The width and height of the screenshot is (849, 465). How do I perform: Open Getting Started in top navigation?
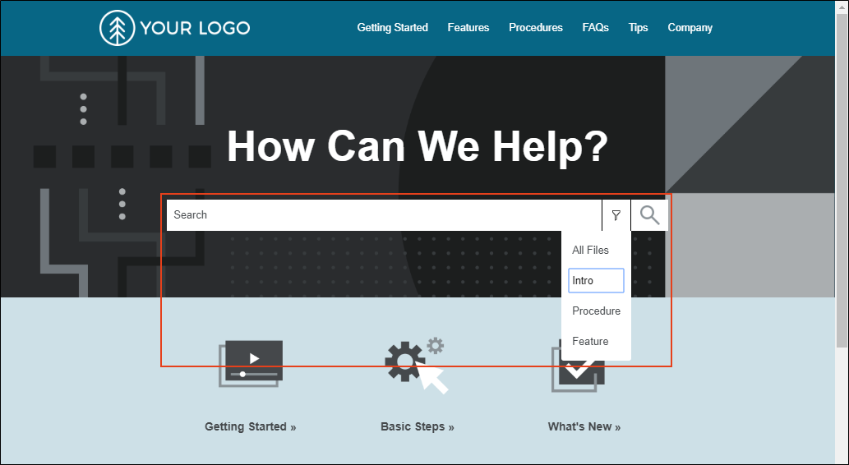click(393, 28)
